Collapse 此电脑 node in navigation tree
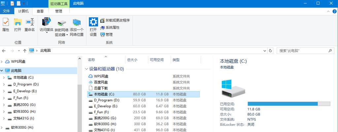 (x=2, y=70)
